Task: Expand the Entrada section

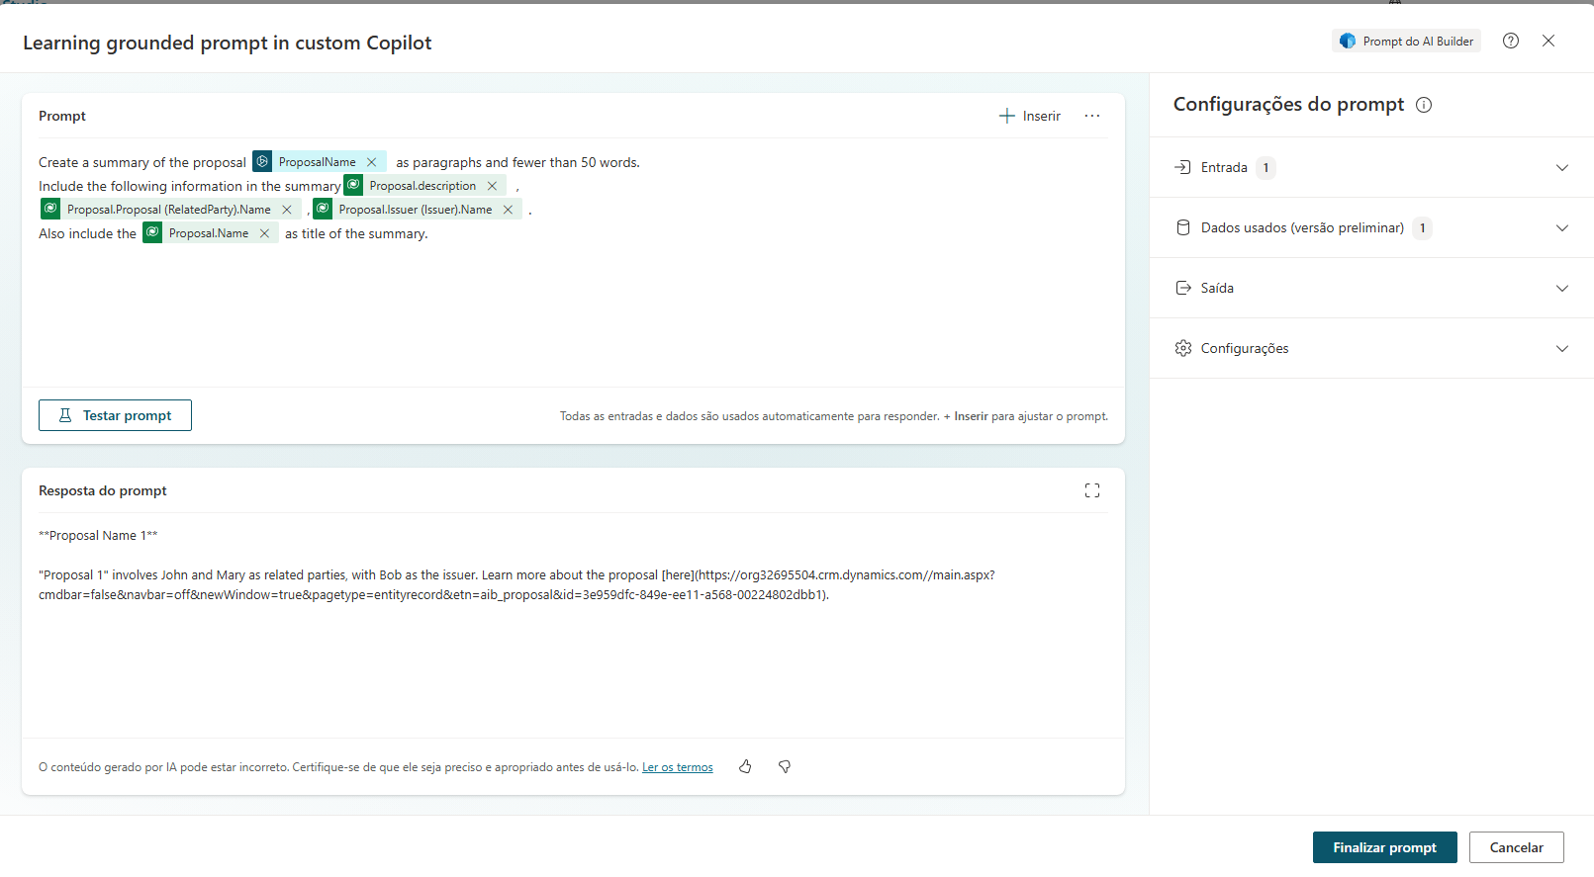Action: [x=1371, y=167]
